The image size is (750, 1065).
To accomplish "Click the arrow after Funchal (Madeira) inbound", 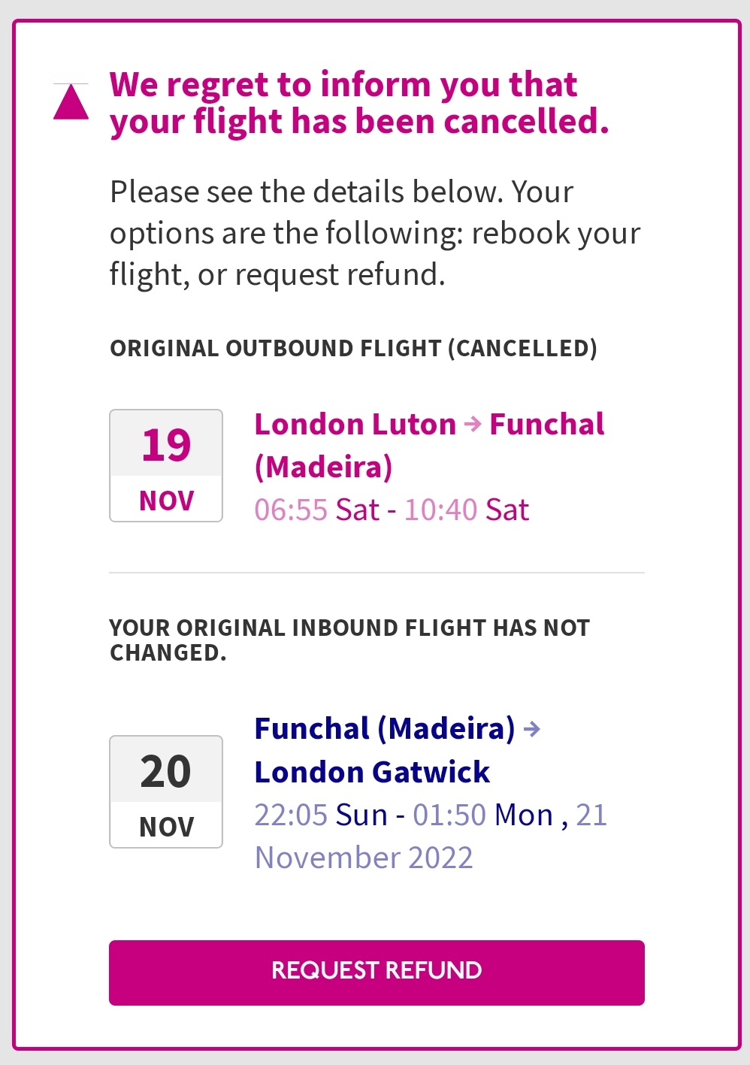I will 532,729.
